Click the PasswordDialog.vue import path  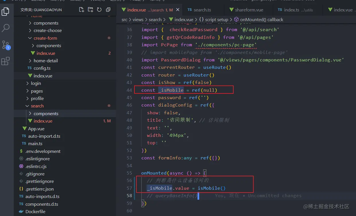pyautogui.click(x=281, y=60)
